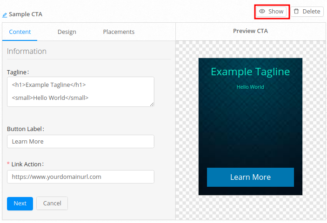Screen dimensions: 327x223
Task: Click the Tagline field label
Action: coord(18,72)
